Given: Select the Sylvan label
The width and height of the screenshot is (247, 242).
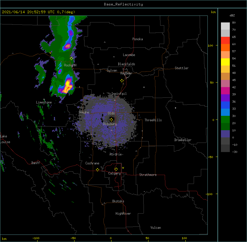Looking at the screenshot, I should point(112,70).
